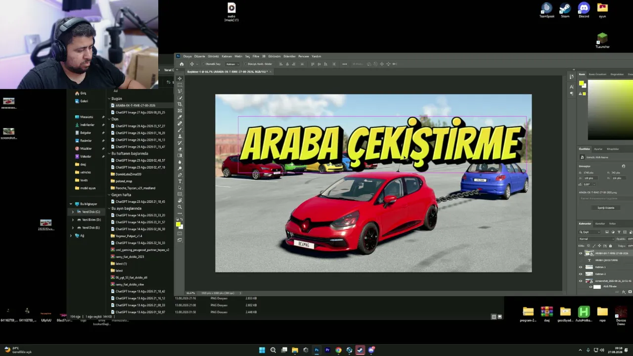Viewport: 633px width, 356px height.
Task: Go to Galeri in Explorer's sidebar
Action: (x=84, y=101)
